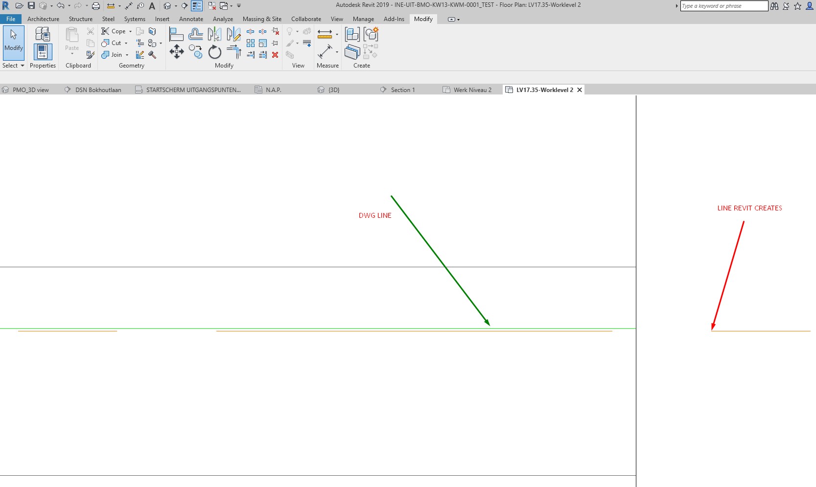Click Save in the Quick Access Toolbar

point(31,5)
